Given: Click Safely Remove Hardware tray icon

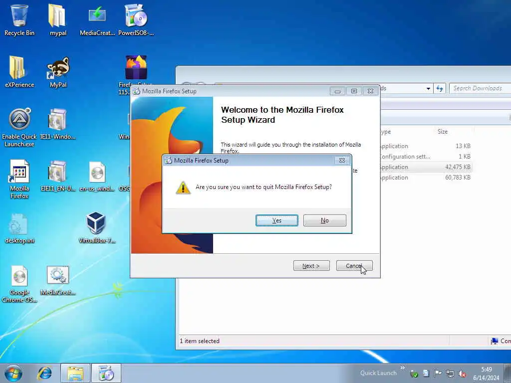Looking at the screenshot, I should pyautogui.click(x=414, y=374).
